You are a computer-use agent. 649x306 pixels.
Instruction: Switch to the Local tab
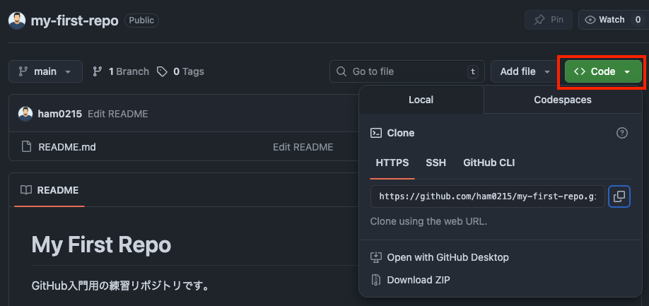[421, 100]
